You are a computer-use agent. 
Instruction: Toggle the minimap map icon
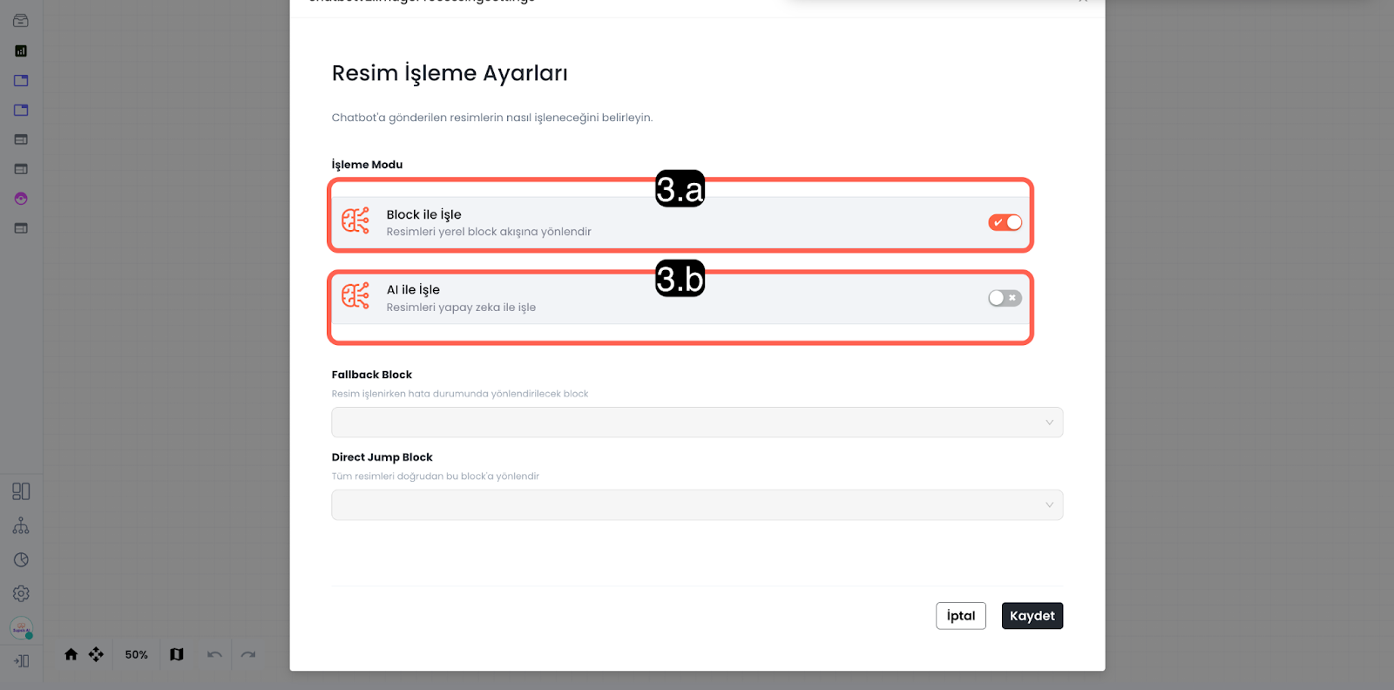click(x=177, y=654)
